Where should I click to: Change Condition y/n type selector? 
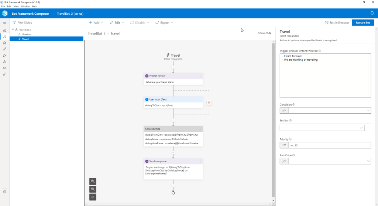(284, 110)
